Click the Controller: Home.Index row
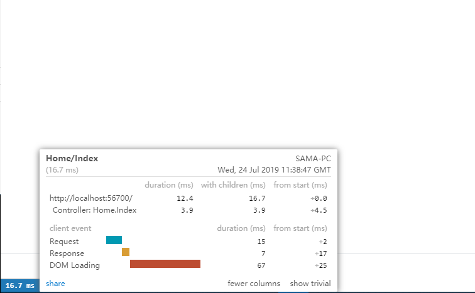475x293 pixels. 94,210
